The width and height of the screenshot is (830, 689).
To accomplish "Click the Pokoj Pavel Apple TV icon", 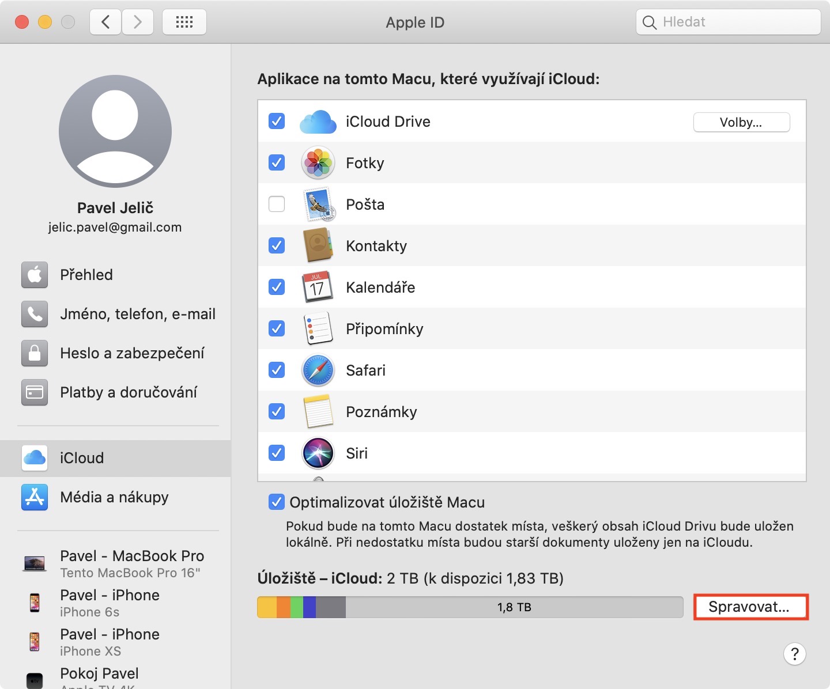I will [35, 680].
